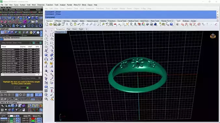Click the Save disk icon
Image resolution: width=220 pixels, height=123 pixels.
pos(55,24)
